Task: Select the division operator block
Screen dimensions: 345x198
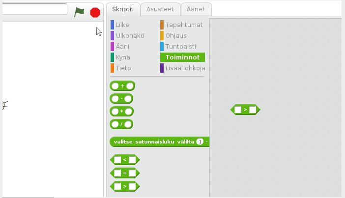Action: click(122, 124)
